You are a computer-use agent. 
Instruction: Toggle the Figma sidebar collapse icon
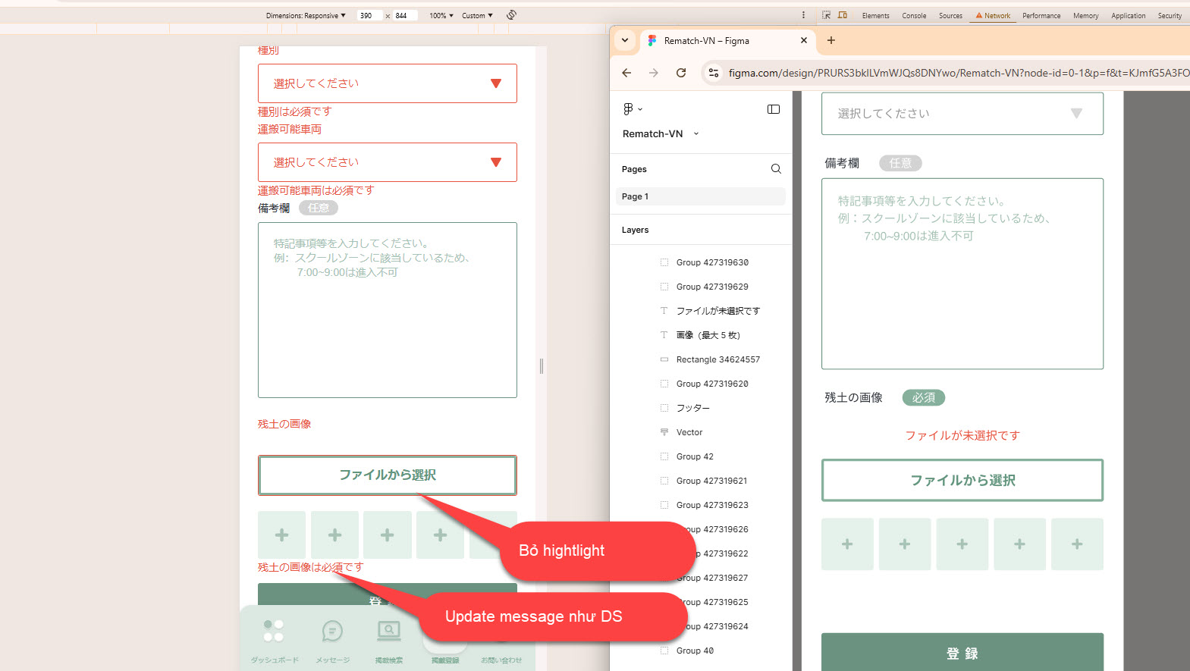pyautogui.click(x=773, y=109)
